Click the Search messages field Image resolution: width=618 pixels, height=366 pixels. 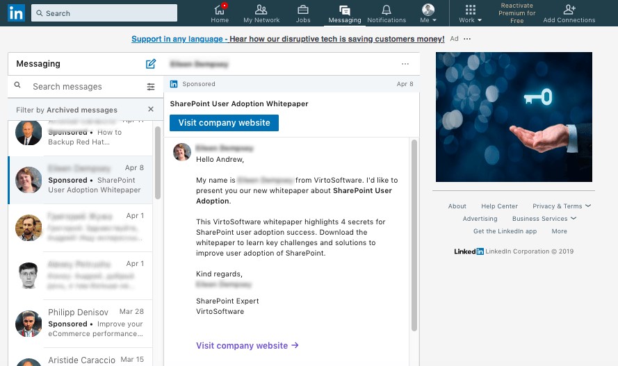[x=87, y=87]
